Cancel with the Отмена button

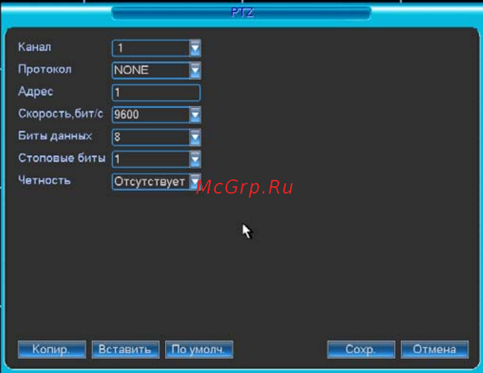point(435,349)
